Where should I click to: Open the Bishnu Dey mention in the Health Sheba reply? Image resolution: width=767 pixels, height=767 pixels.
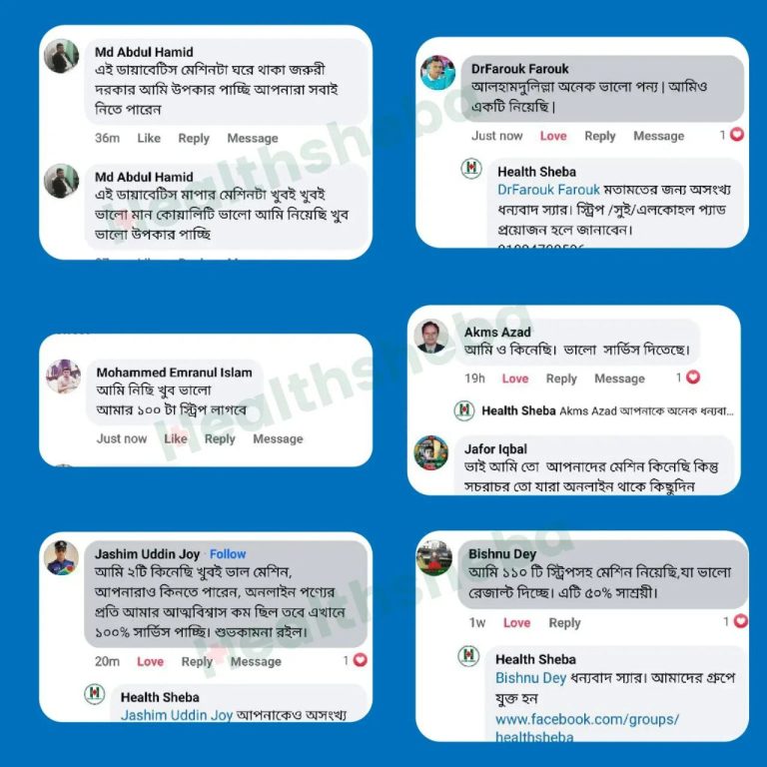tap(530, 677)
